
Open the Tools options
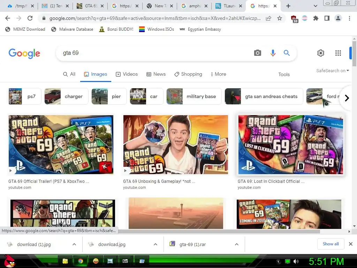tap(284, 74)
